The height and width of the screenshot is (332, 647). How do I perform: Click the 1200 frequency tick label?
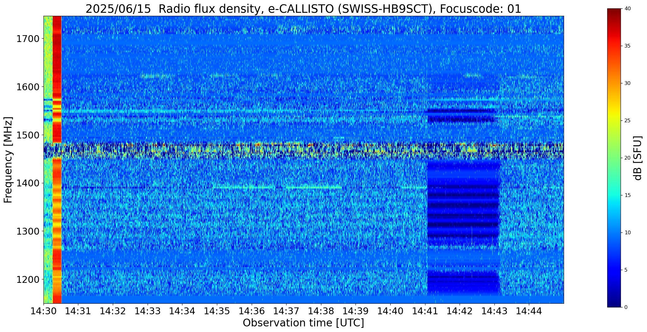(x=28, y=279)
